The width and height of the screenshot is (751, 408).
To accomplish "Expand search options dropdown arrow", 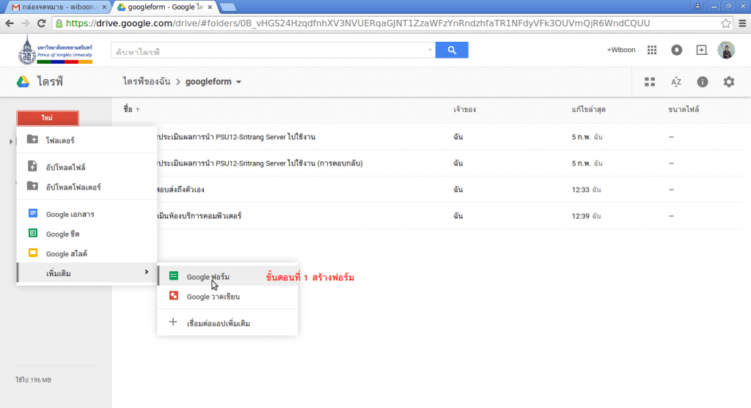I will click(x=430, y=50).
